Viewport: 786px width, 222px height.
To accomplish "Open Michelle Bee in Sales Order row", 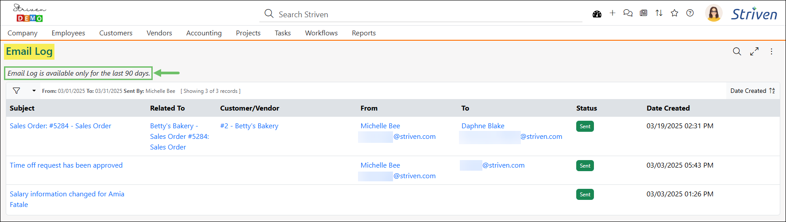I will point(380,126).
